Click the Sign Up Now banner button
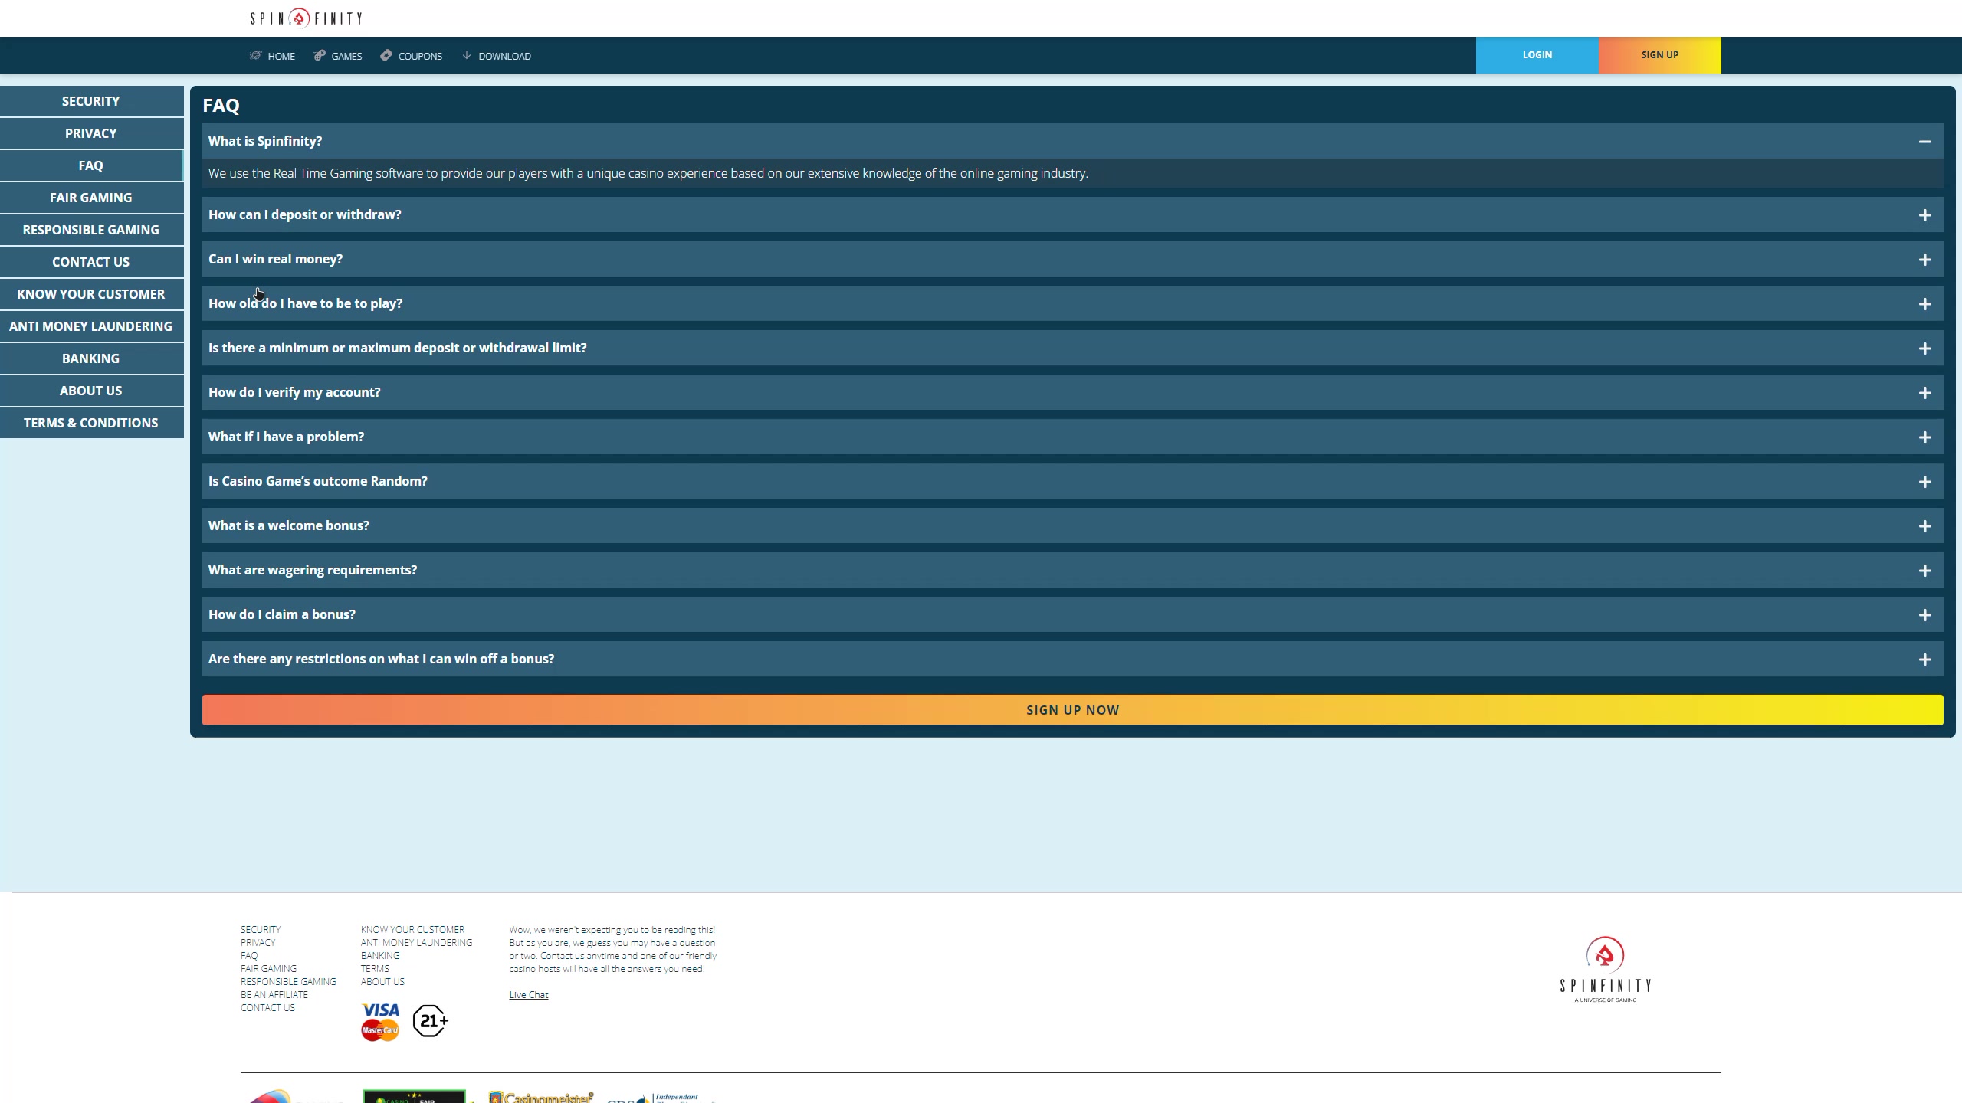 tap(1072, 710)
